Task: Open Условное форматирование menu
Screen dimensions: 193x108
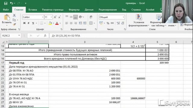Action: 139,20
